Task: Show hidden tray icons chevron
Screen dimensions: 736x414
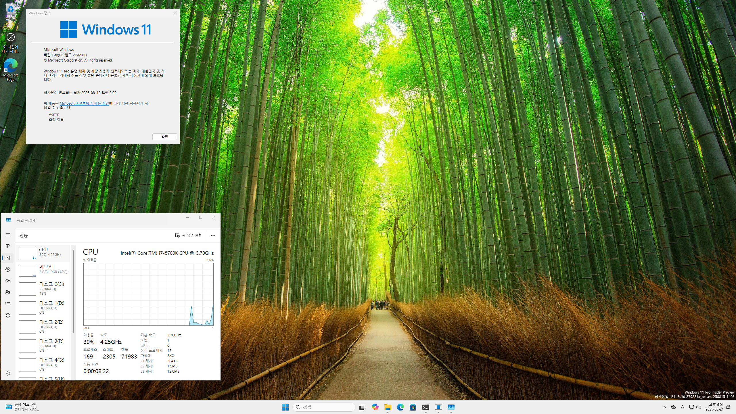Action: (x=664, y=407)
